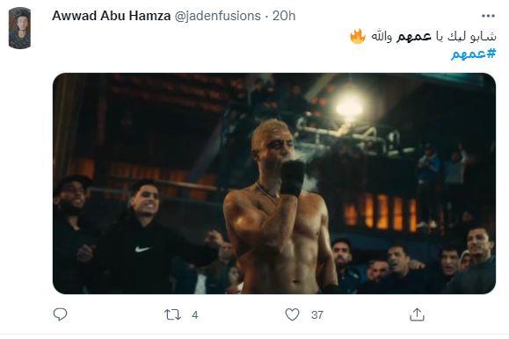The height and width of the screenshot is (339, 509).
Task: Visit Awwad Abu Hamza's display name
Action: pos(112,16)
